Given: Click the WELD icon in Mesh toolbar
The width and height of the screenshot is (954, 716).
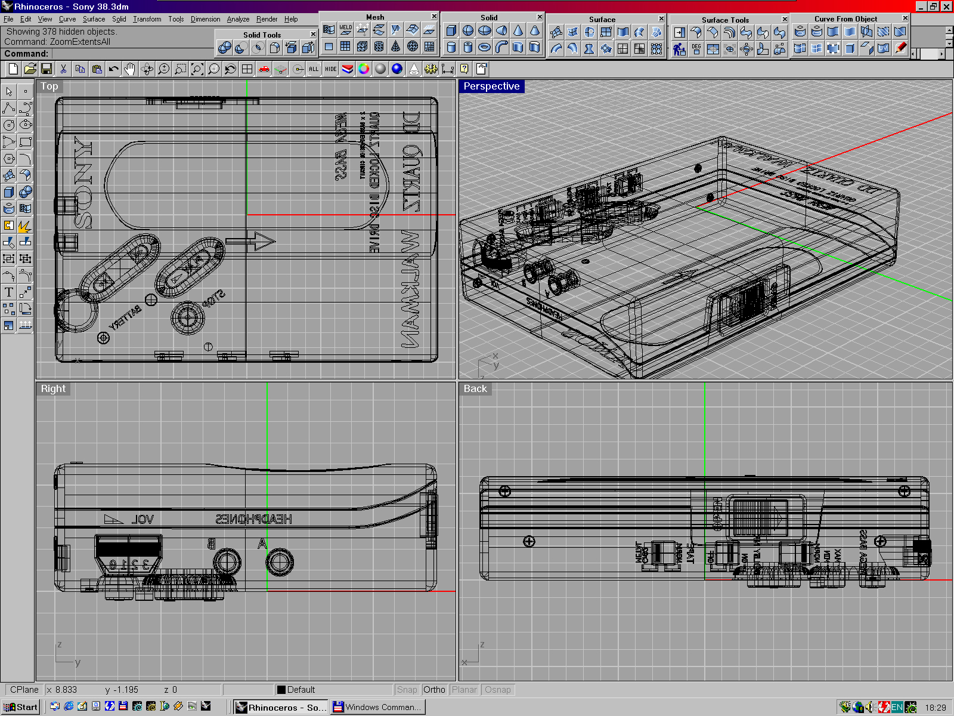Looking at the screenshot, I should [345, 29].
